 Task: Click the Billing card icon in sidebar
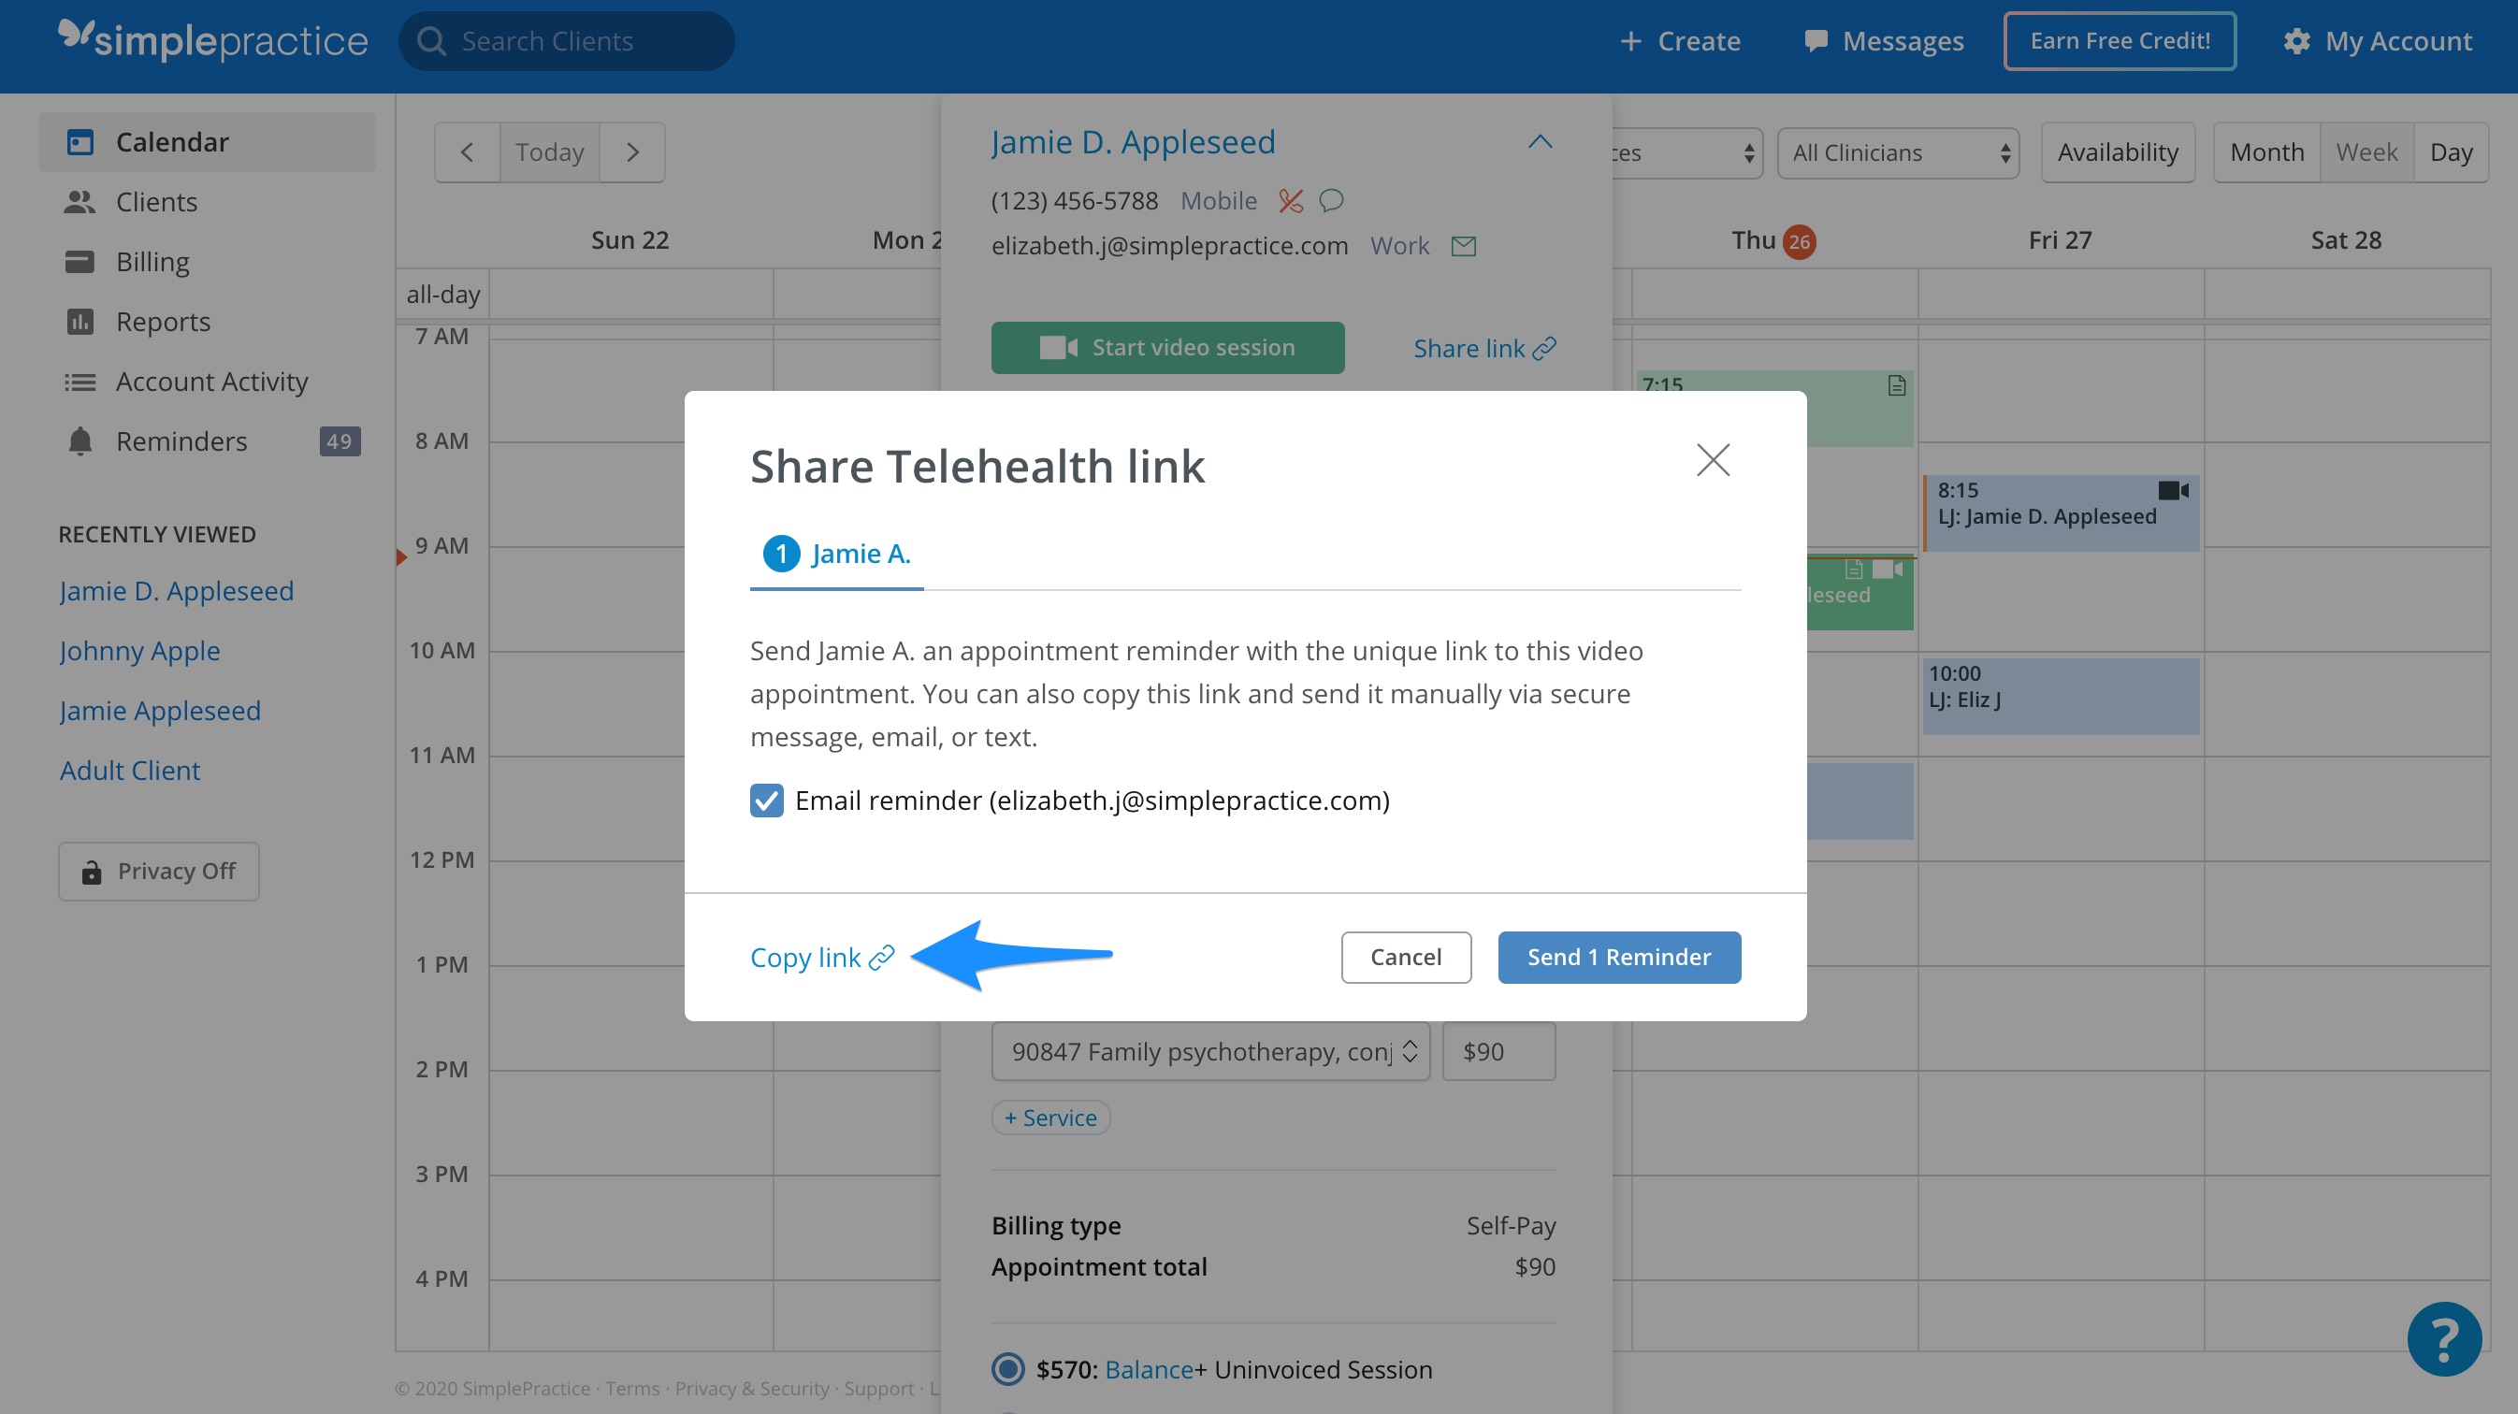click(81, 261)
